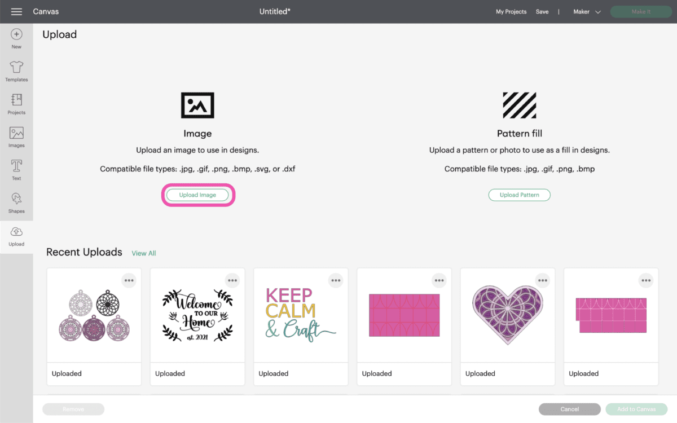Open the Shapes tool icon

coord(16,199)
